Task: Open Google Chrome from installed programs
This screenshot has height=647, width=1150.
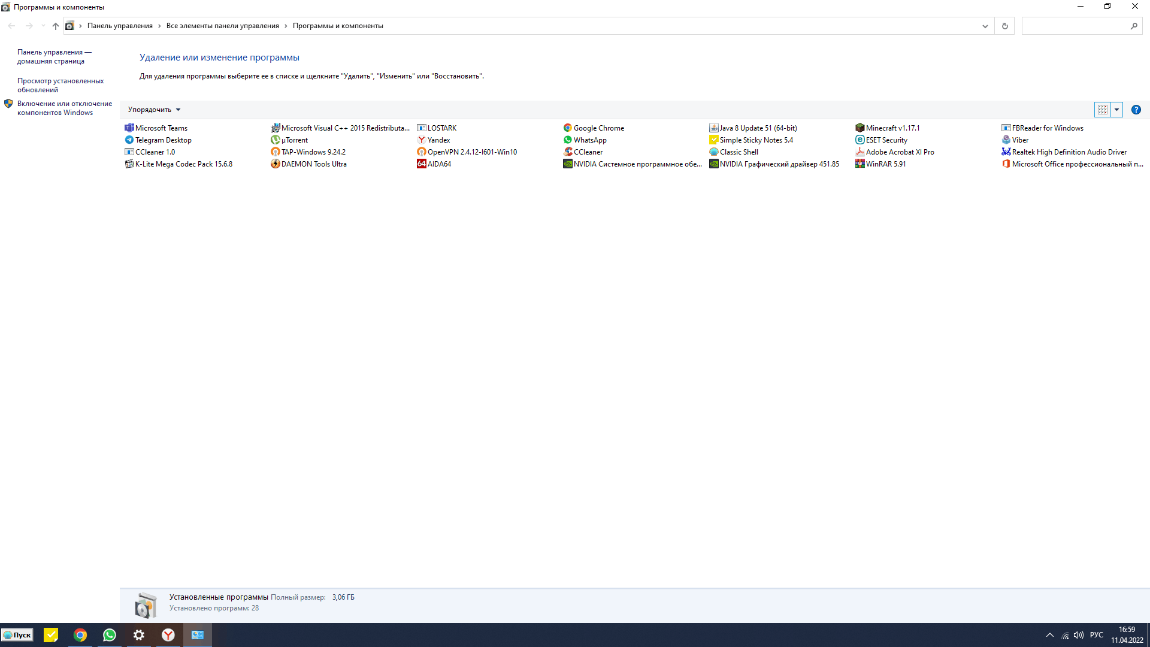Action: [599, 128]
